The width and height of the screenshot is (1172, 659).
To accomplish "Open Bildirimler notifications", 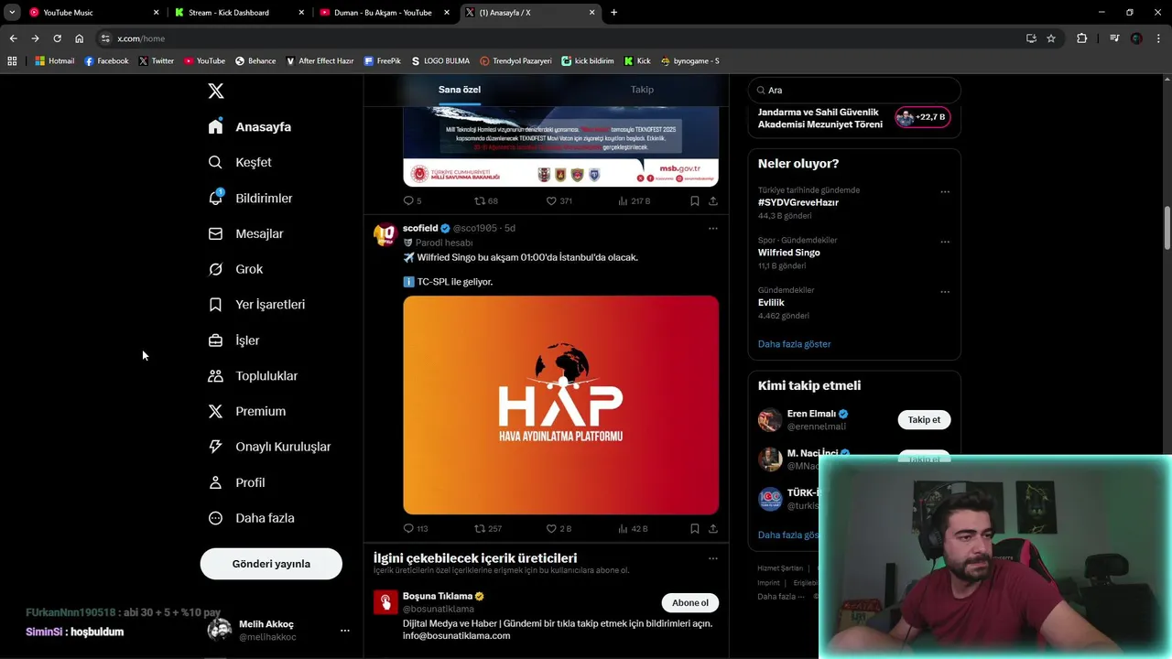I will click(x=251, y=198).
